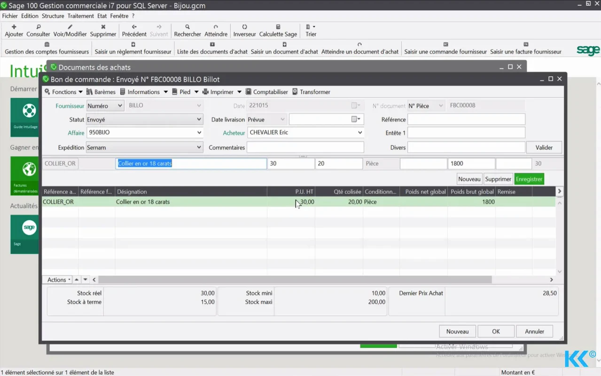Click the horizontal scrollbar of the lines list
This screenshot has height=376, width=601.
pyautogui.click(x=295, y=280)
